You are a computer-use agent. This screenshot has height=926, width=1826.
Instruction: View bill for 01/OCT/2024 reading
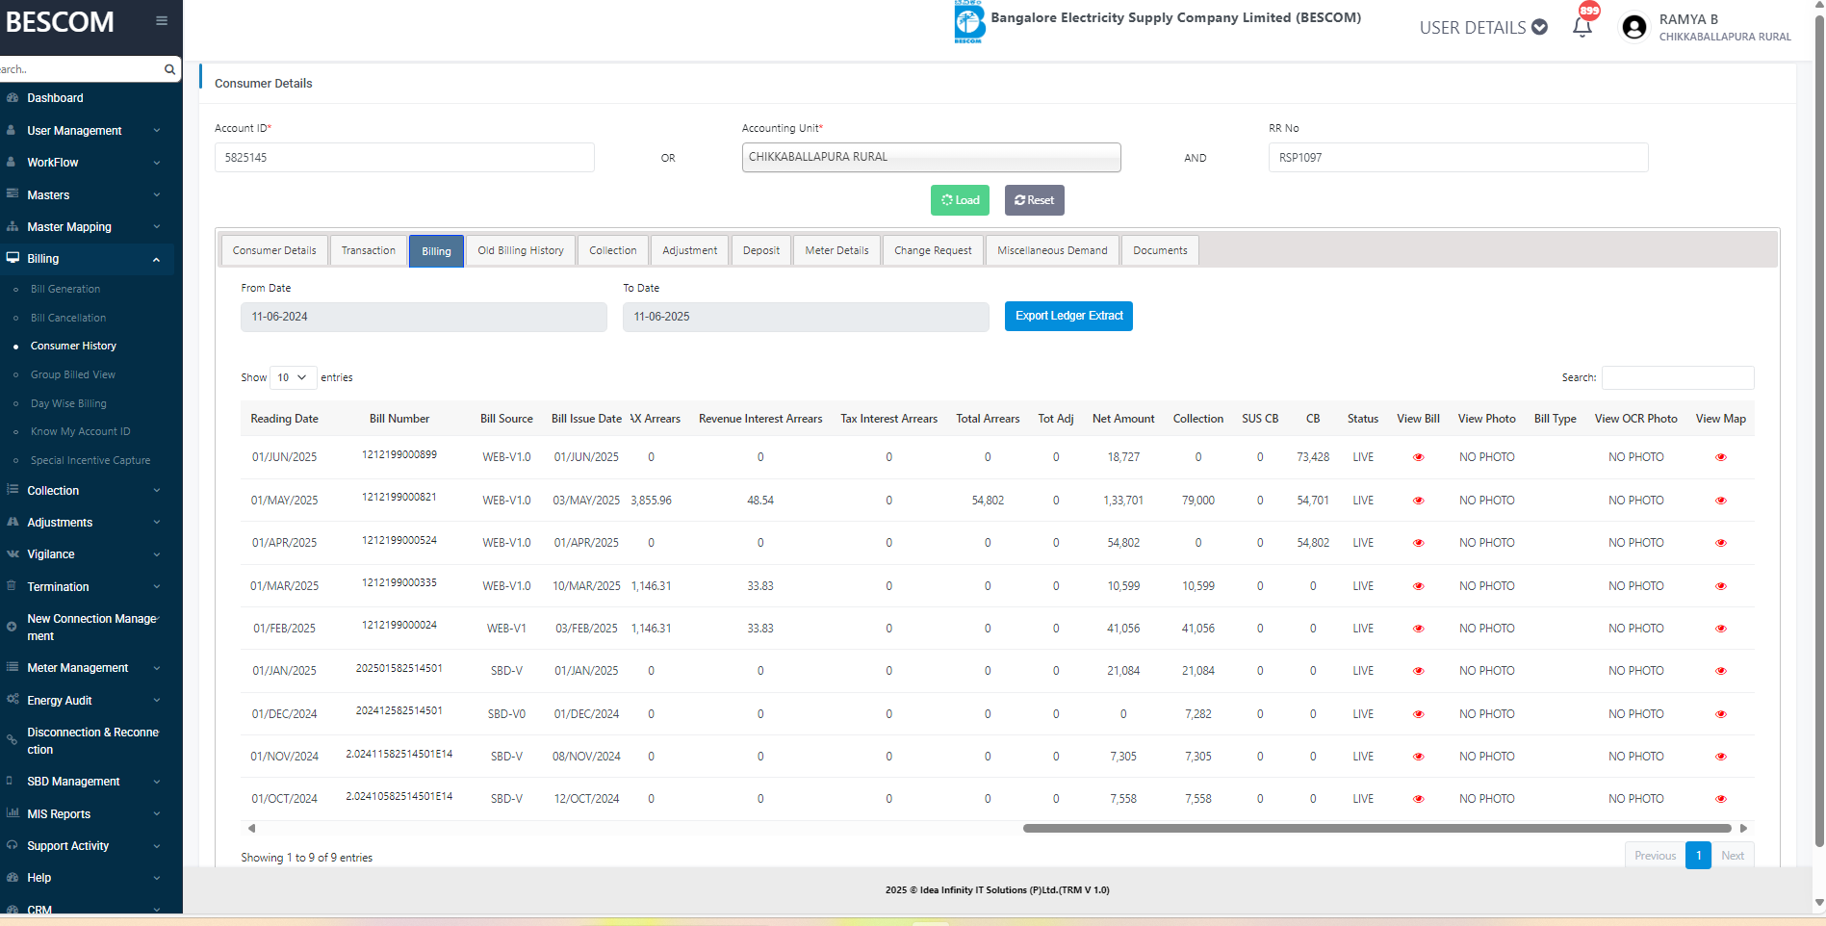pos(1418,799)
